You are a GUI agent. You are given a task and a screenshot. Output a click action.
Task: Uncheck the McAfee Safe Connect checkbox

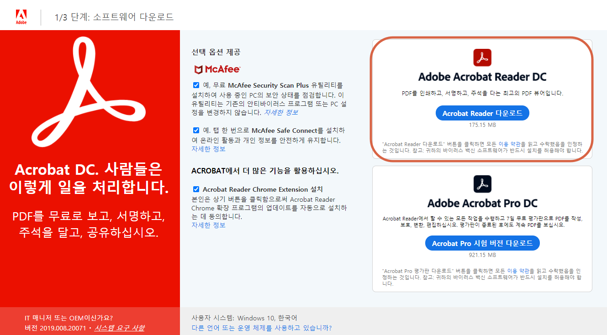click(196, 130)
